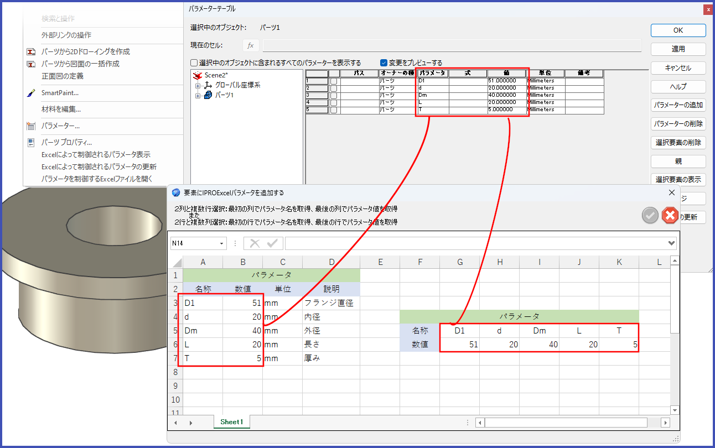This screenshot has height=448, width=715.
Task: Uncheck 変更をプレビューする checkbox
Action: 384,63
